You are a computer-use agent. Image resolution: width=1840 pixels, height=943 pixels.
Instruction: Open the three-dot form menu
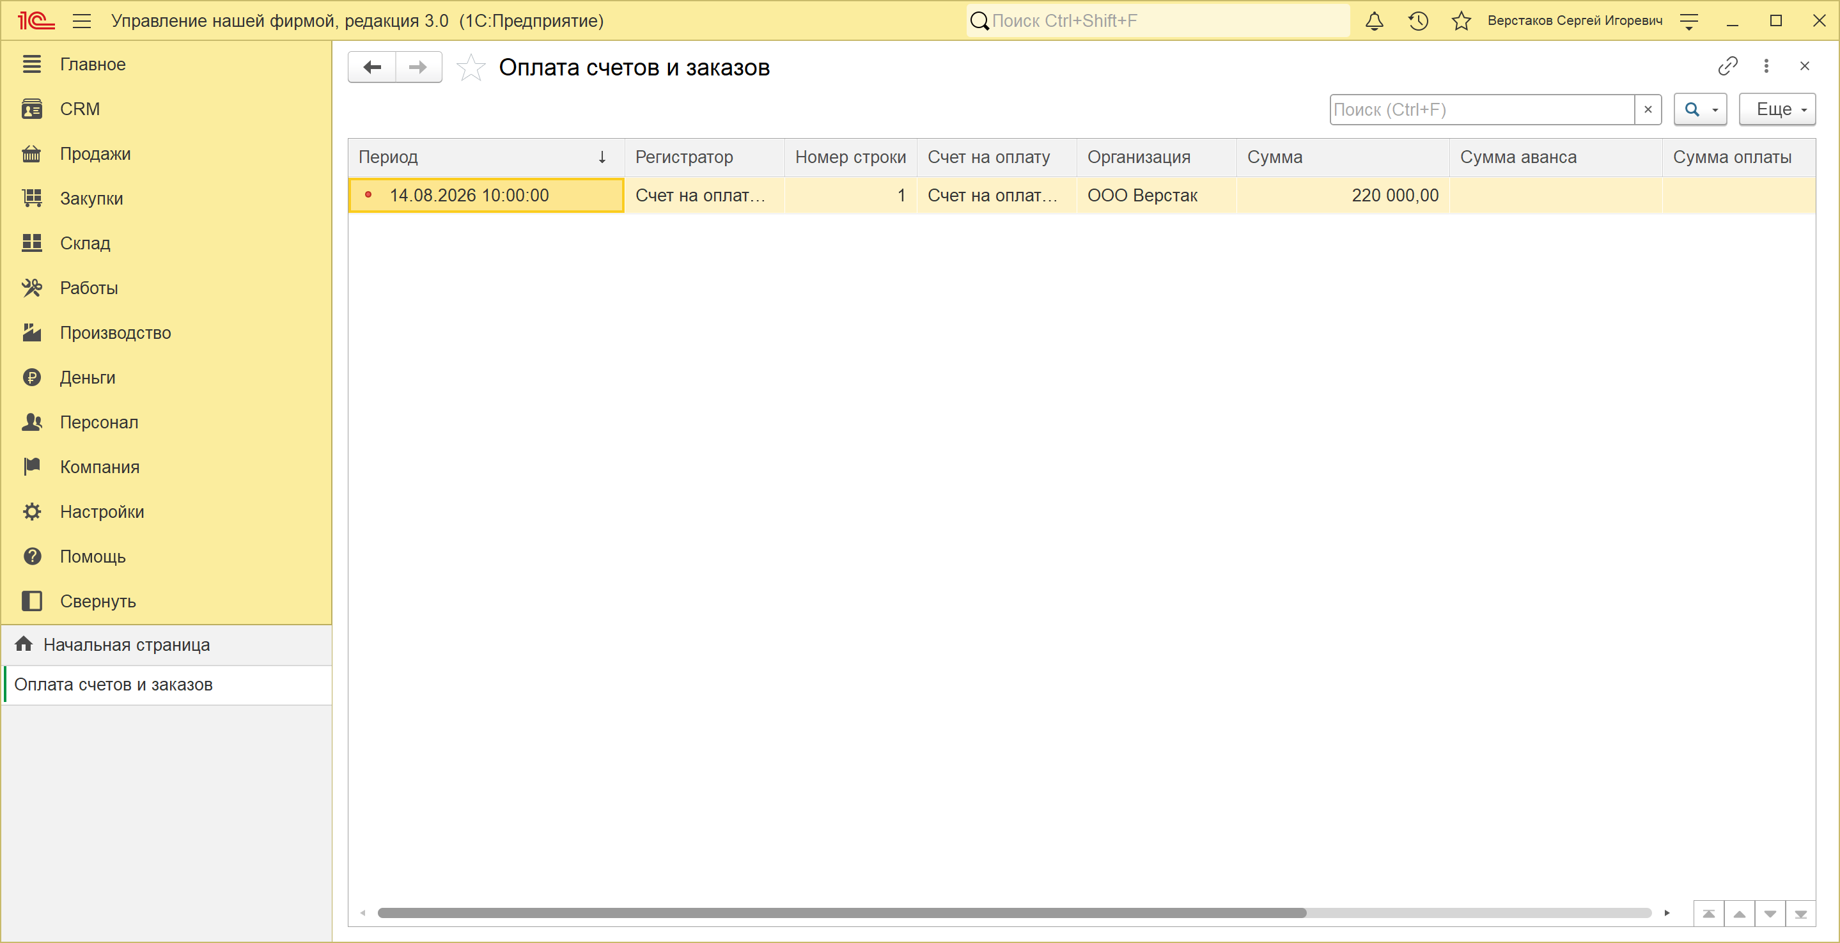click(x=1766, y=66)
